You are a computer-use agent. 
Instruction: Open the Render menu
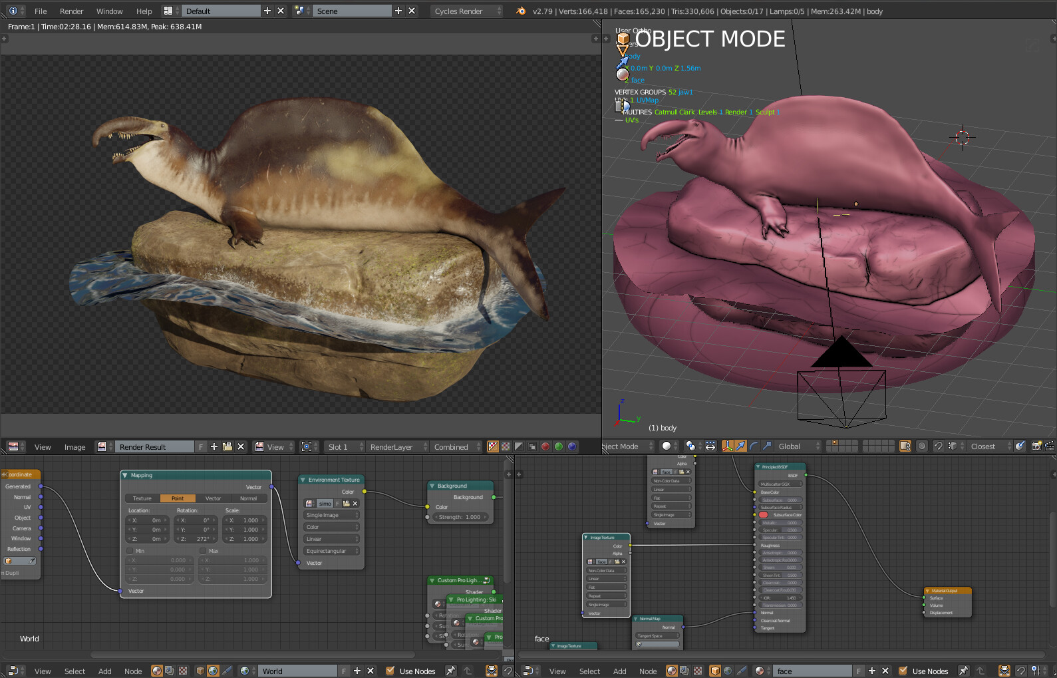coord(71,11)
